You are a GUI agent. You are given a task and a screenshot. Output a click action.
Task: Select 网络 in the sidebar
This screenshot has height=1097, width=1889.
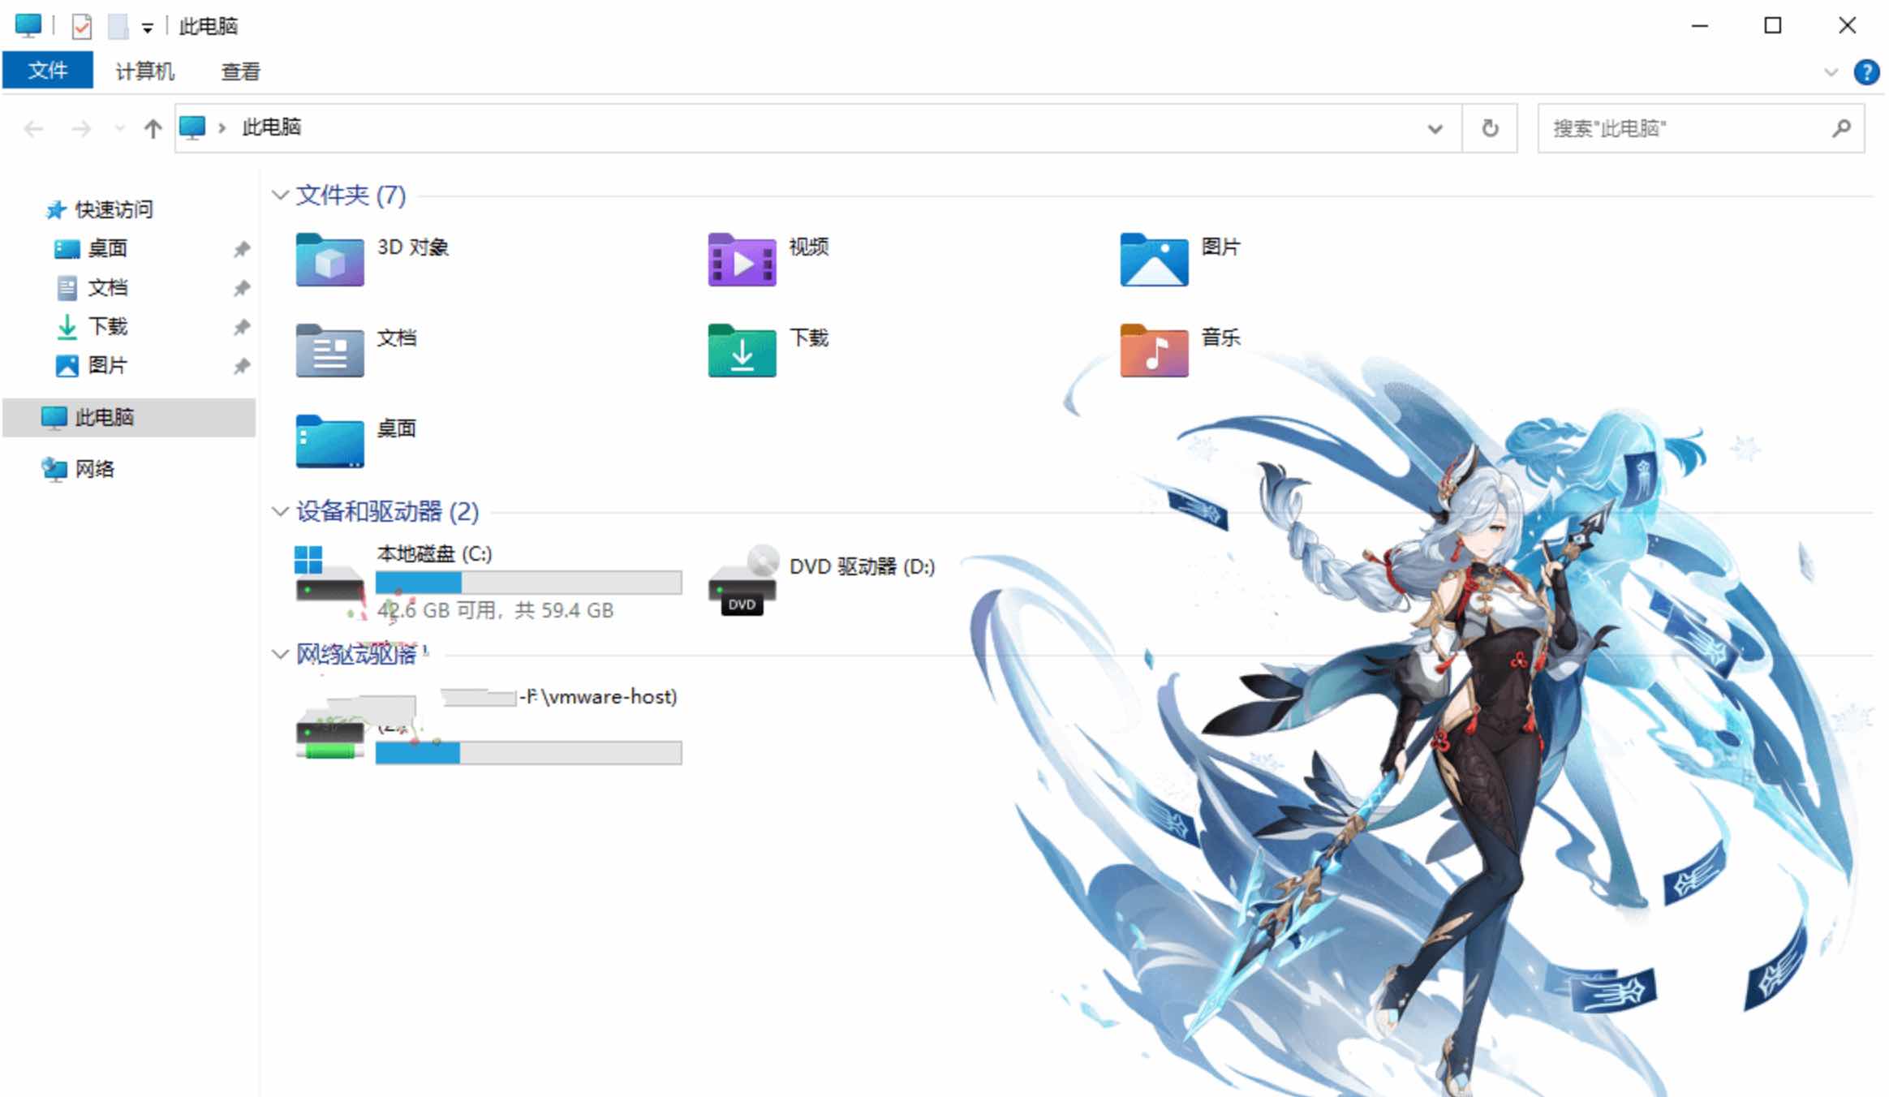tap(94, 470)
